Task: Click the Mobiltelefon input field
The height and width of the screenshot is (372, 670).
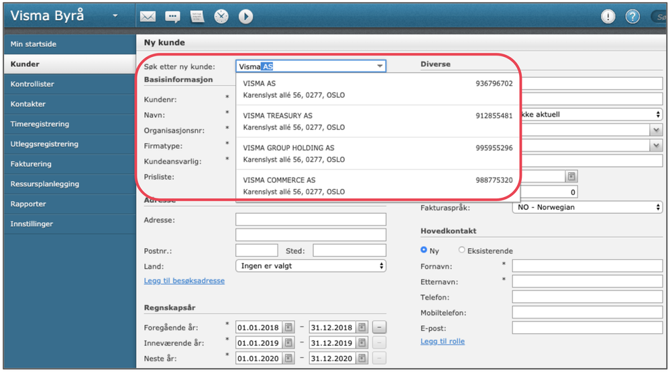Action: pos(588,312)
